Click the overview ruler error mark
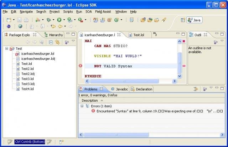The height and width of the screenshot is (147, 228). [x=184, y=66]
